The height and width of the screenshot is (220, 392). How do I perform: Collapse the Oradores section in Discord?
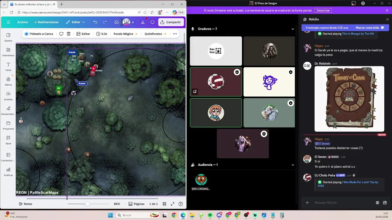pos(293,29)
